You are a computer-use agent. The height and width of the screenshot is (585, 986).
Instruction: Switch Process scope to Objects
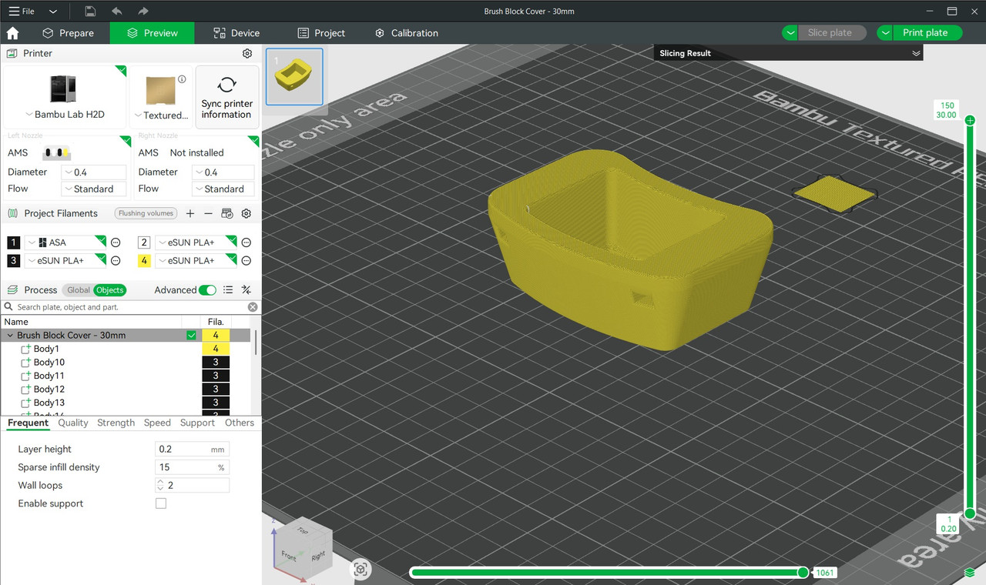[109, 290]
